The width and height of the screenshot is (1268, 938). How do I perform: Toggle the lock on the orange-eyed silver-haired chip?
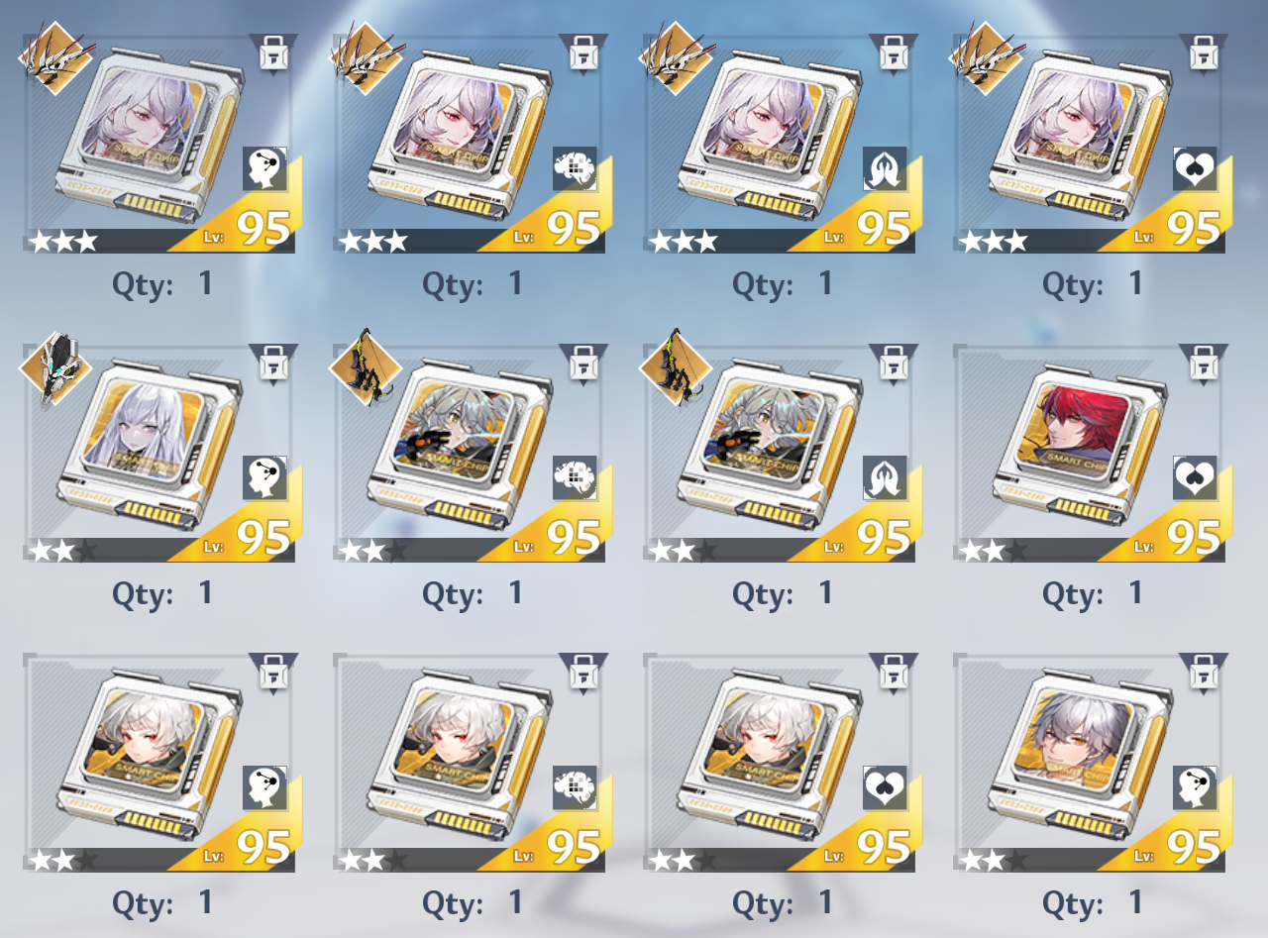point(1204,673)
